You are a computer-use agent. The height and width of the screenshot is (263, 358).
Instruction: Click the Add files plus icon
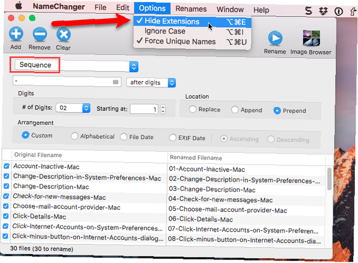pyautogui.click(x=16, y=34)
